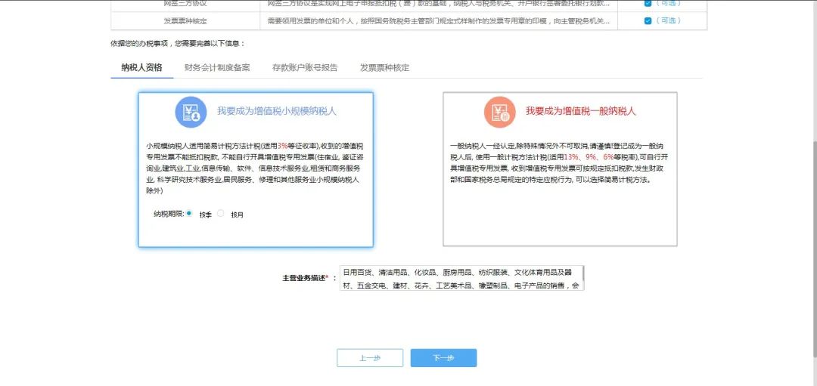Viewport: 817px width, 386px height.
Task: Click the 依据您的办税事项 instruction line
Action: coord(178,44)
